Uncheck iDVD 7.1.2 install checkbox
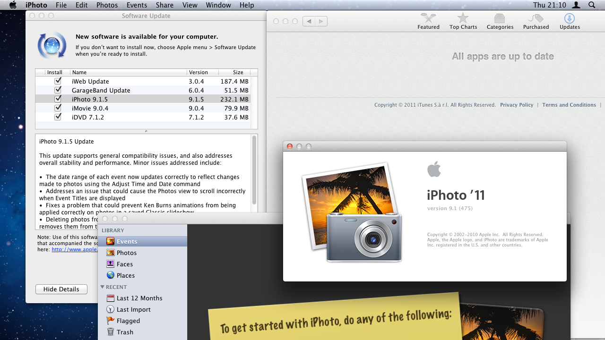Screen dimensions: 605x340 [58, 117]
